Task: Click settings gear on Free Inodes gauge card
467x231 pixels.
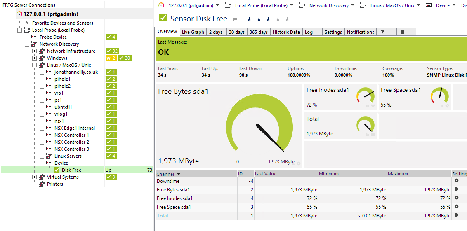Action: 373,106
